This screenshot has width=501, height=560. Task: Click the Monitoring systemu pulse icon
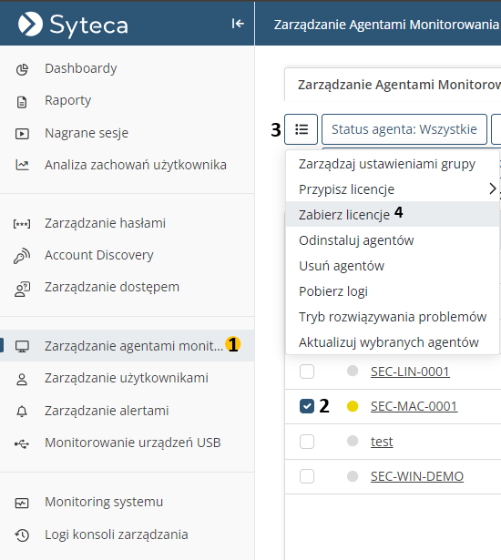pyautogui.click(x=22, y=503)
